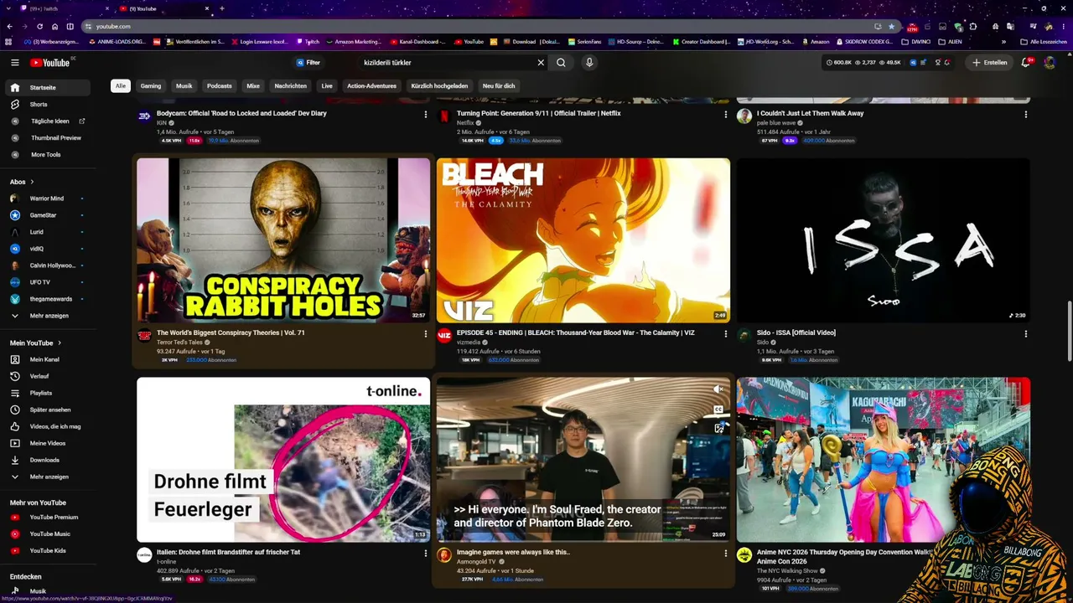The height and width of the screenshot is (603, 1073).
Task: Open the Mein YouTube section header
Action: pos(35,343)
